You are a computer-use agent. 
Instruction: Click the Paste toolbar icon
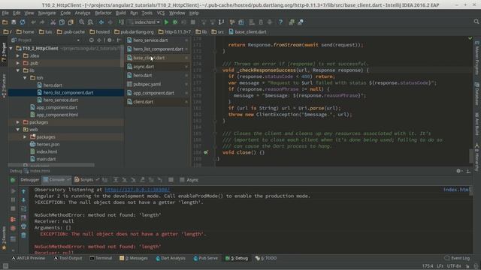tap(71, 22)
